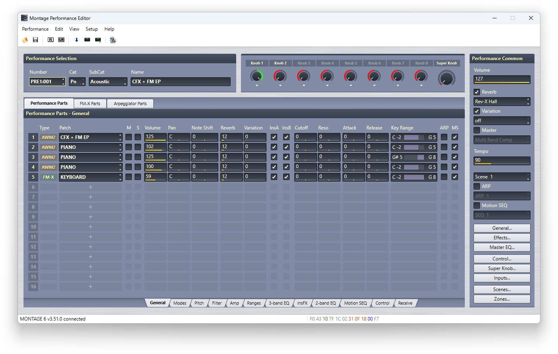Open the Setup menu
The width and height of the screenshot is (558, 354).
tap(92, 29)
